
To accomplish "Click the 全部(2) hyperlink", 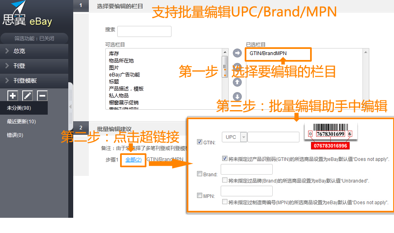I will [133, 160].
